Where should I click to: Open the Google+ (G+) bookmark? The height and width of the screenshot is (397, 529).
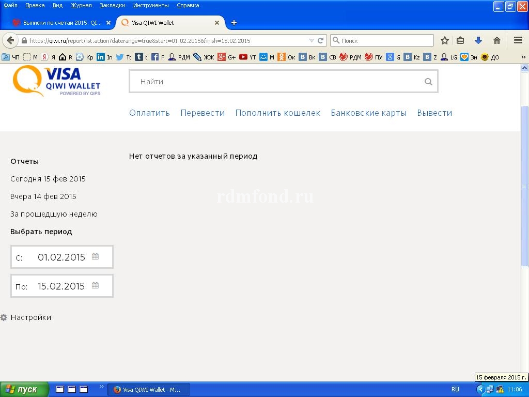(x=226, y=57)
